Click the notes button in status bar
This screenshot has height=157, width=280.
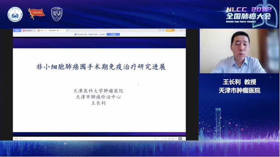click(x=164, y=138)
